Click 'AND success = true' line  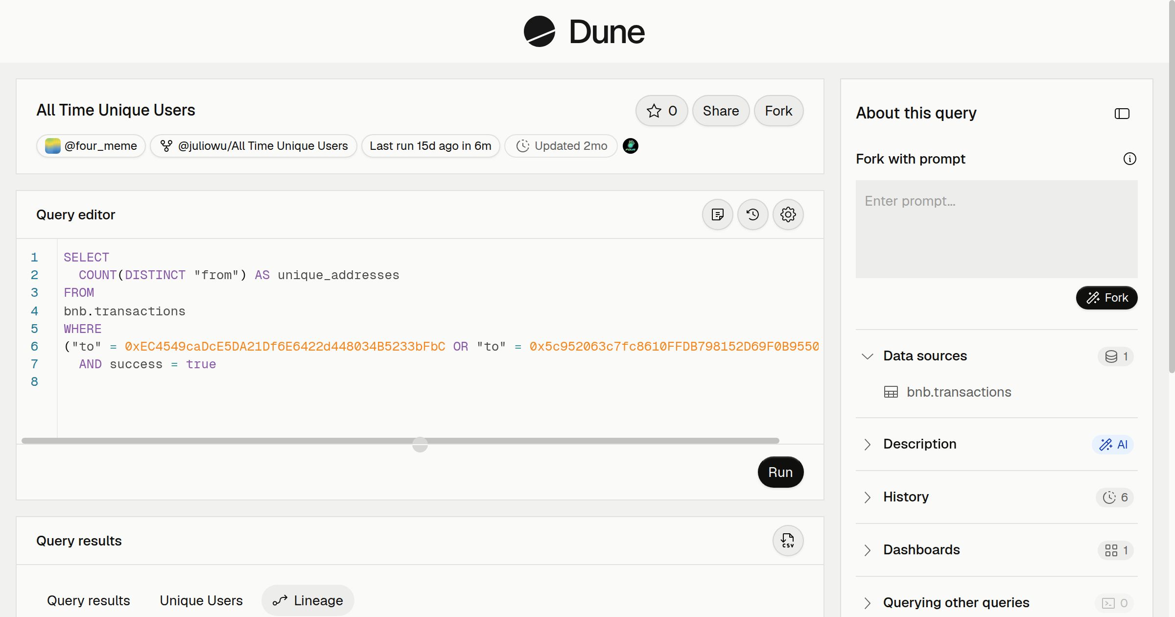[147, 364]
